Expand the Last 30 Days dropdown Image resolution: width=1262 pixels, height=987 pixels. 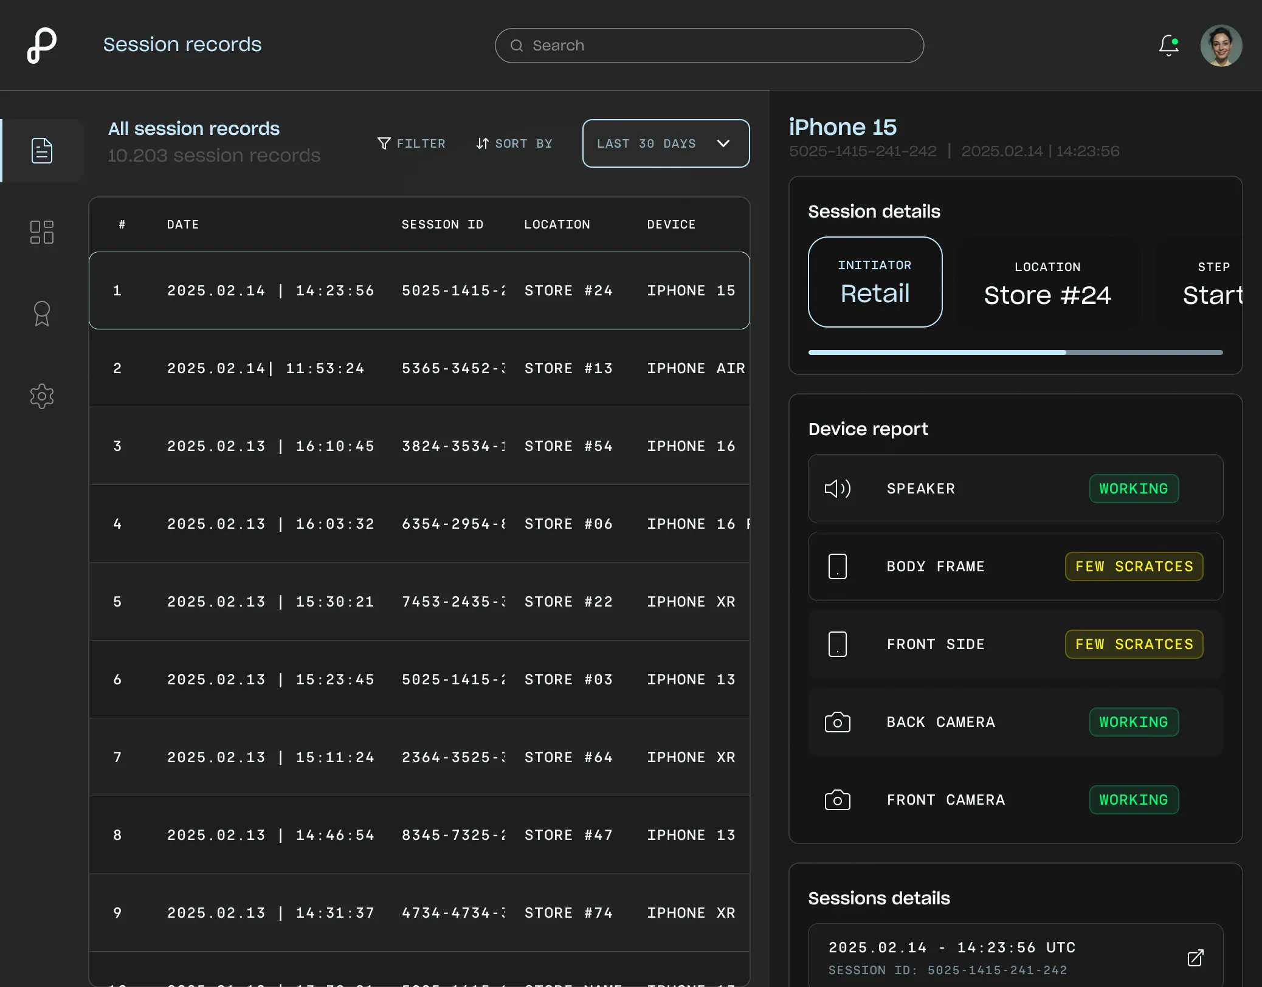pos(666,143)
